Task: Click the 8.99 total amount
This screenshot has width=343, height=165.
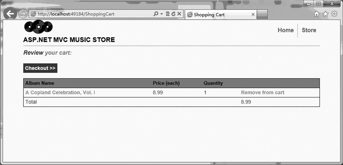Action: point(246,102)
